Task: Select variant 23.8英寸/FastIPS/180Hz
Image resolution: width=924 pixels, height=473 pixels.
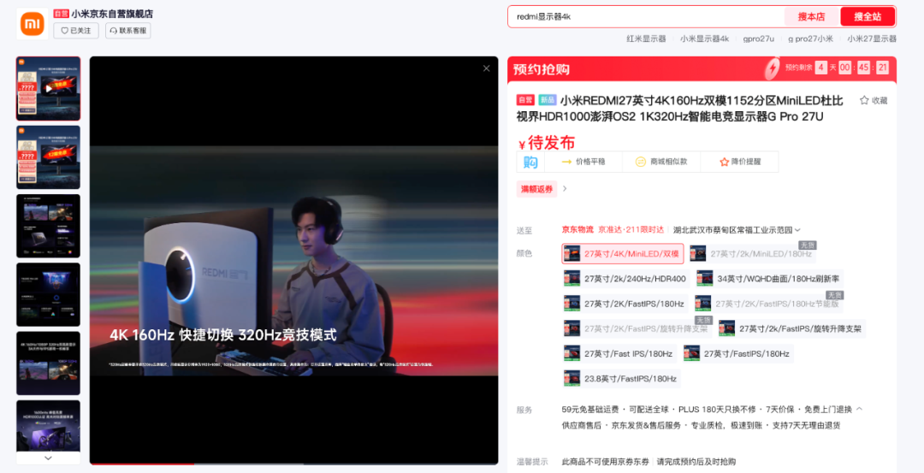Action: point(621,379)
